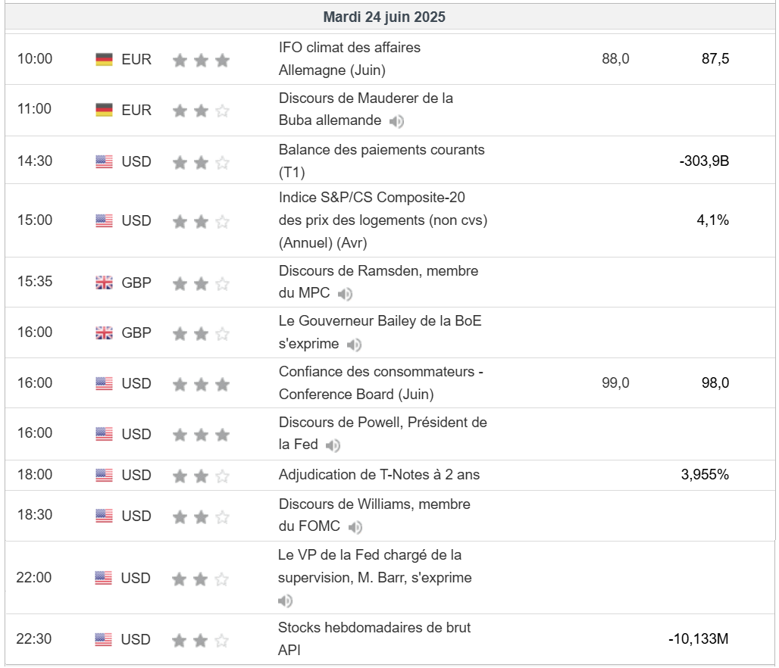The height and width of the screenshot is (668, 779).
Task: Click previous value -10,133M for API stocks
Action: pyautogui.click(x=698, y=638)
